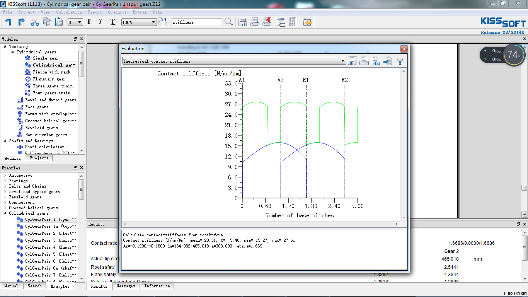The image size is (528, 297).
Task: Click the Redo arrow in the toolbar
Action: 21,22
